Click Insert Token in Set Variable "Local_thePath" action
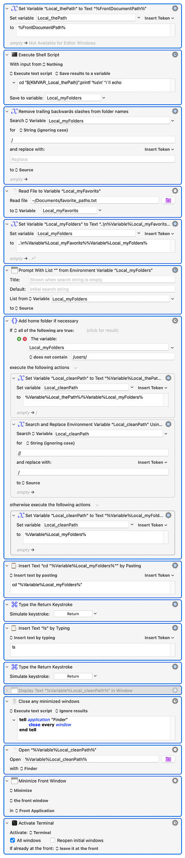The image size is (185, 858). (x=159, y=18)
